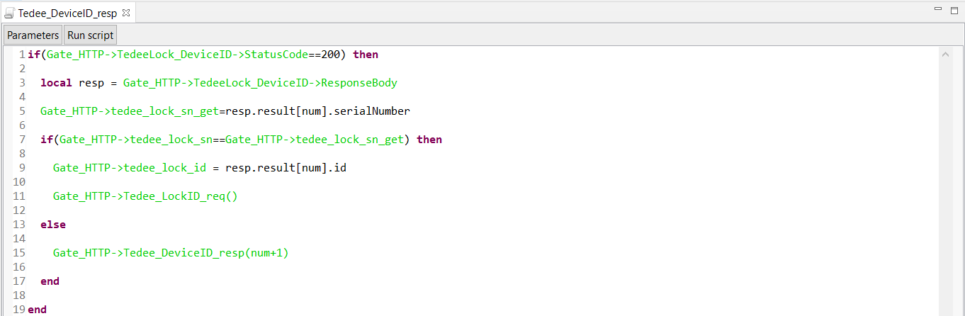This screenshot has width=965, height=316.
Task: Click the final end keyword on line 19
Action: 37,310
